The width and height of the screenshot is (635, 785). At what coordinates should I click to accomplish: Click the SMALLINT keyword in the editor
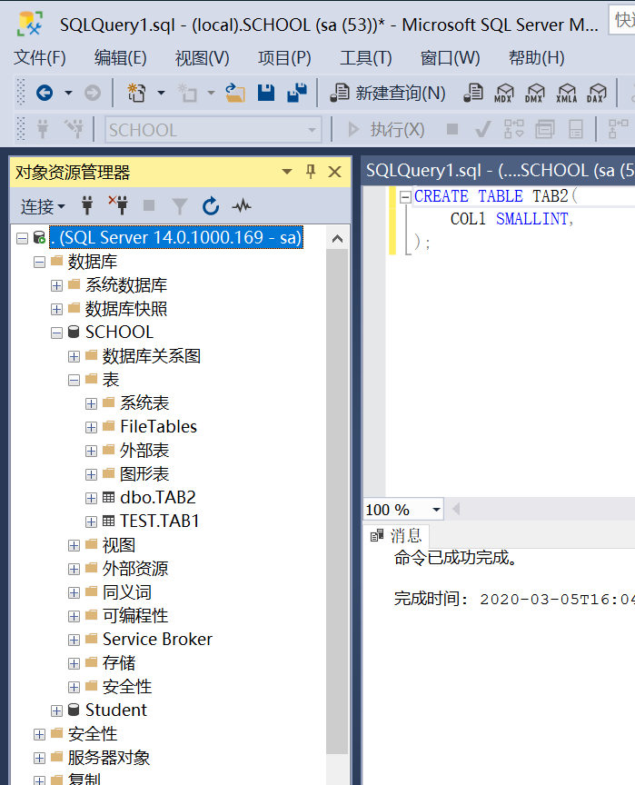tap(532, 219)
